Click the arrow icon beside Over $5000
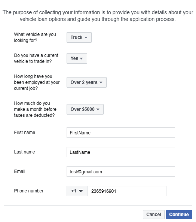196x222 pixels. [98, 109]
